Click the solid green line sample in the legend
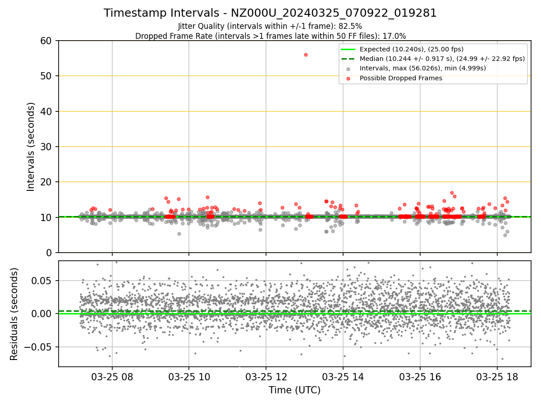The width and height of the screenshot is (541, 406). pos(348,49)
